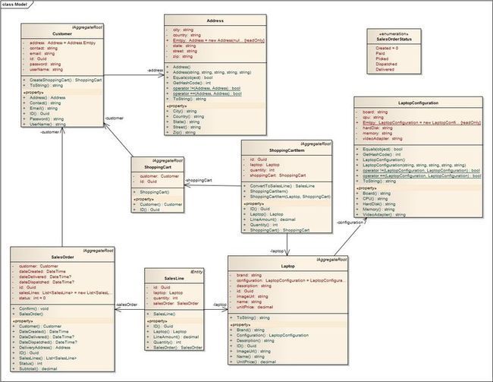Viewport: 493px width, 382px height.
Task: Select 'CreateShoppingCart() : ShoppingCart' method
Action: pyautogui.click(x=66, y=80)
